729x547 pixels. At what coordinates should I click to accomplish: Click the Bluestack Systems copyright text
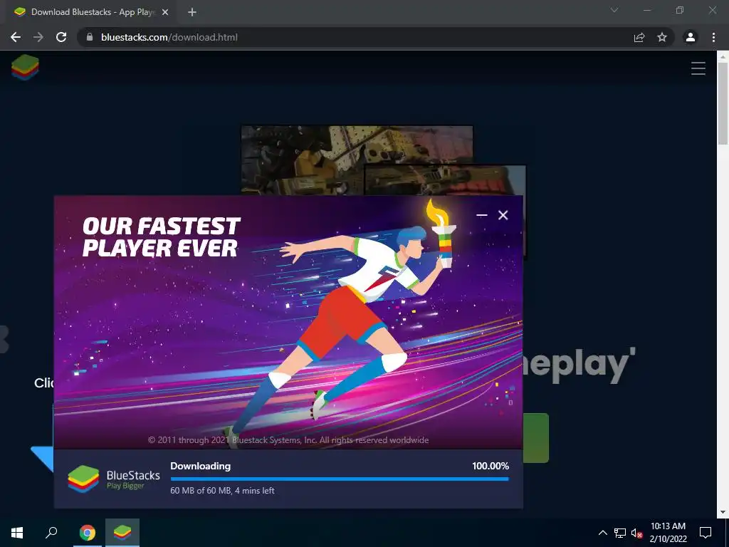pos(288,440)
